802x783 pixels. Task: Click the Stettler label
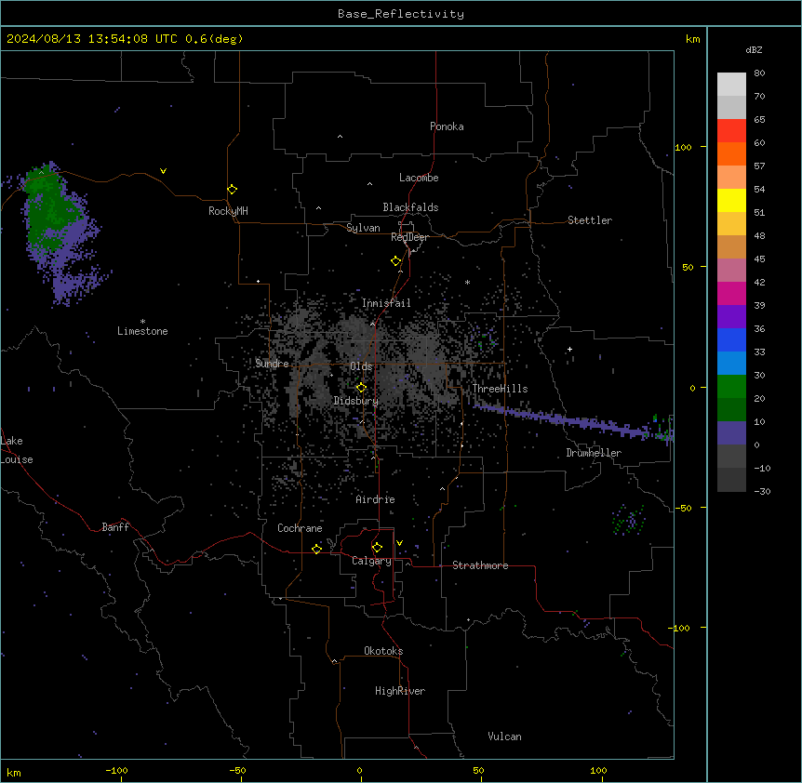[590, 220]
